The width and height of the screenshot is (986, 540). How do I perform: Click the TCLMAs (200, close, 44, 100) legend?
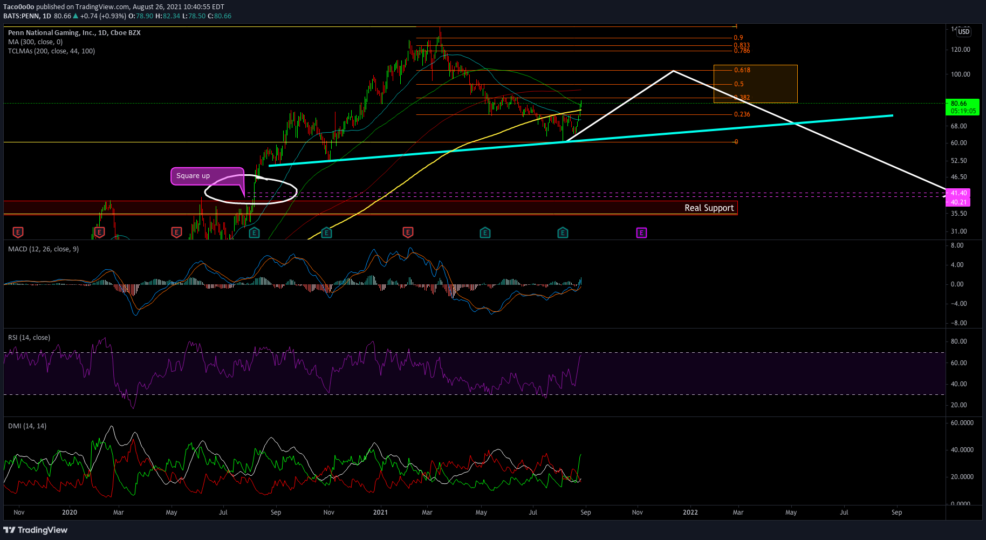coord(51,51)
